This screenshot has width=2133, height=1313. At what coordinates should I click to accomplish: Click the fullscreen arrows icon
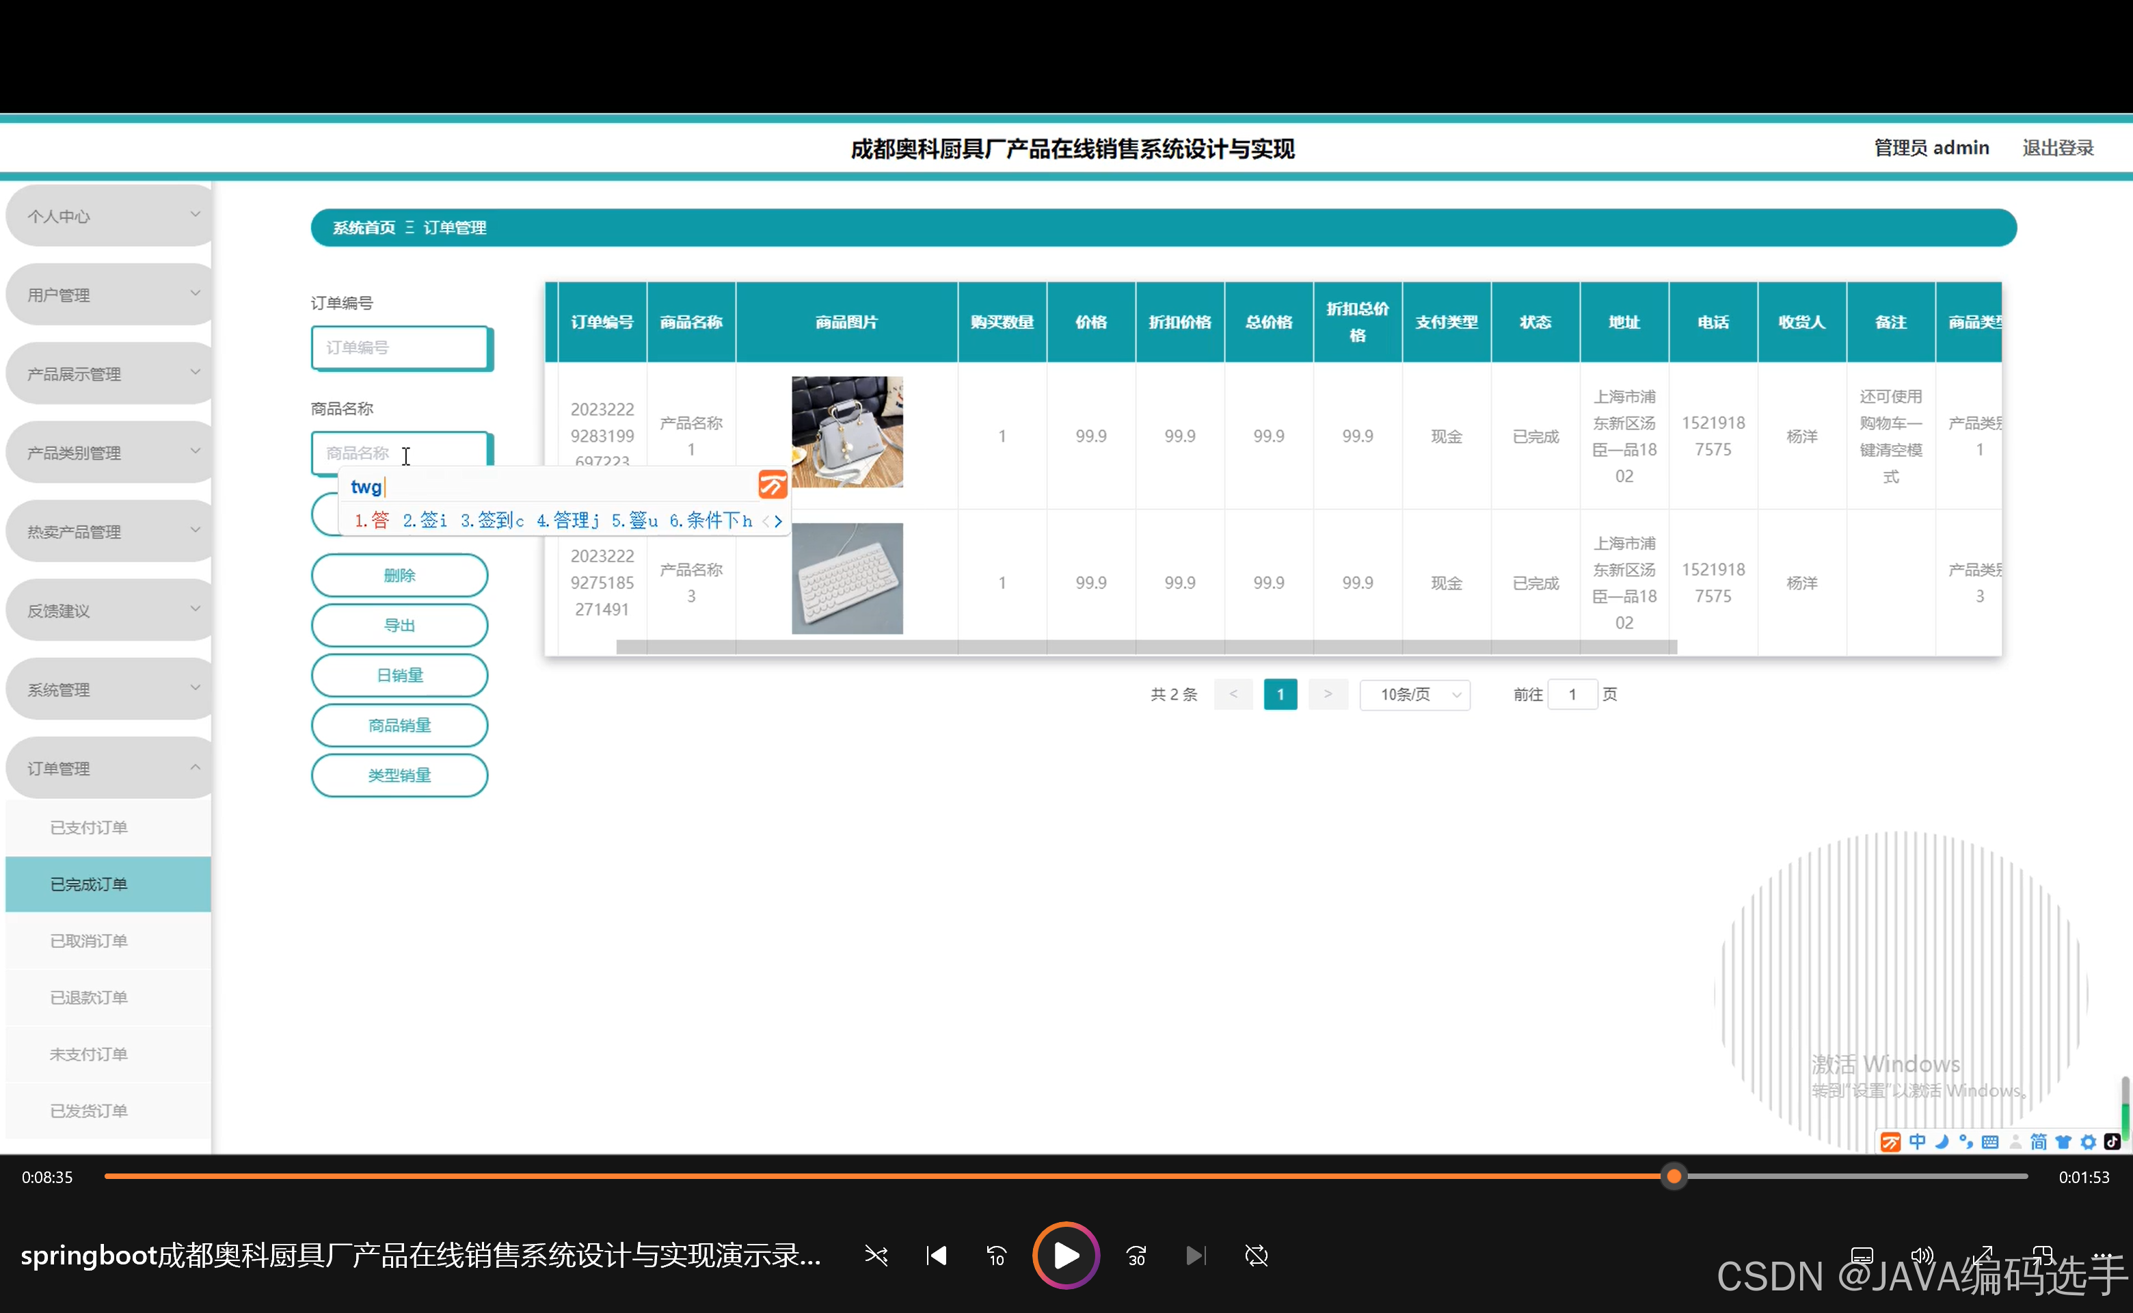pyautogui.click(x=1983, y=1256)
